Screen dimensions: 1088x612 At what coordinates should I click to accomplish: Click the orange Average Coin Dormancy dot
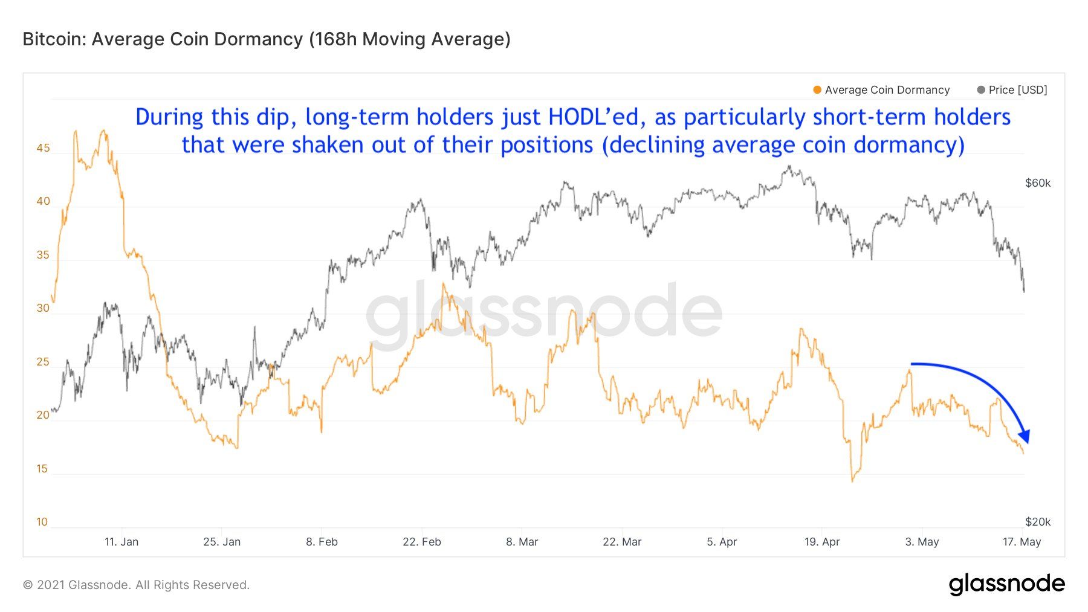tap(817, 90)
